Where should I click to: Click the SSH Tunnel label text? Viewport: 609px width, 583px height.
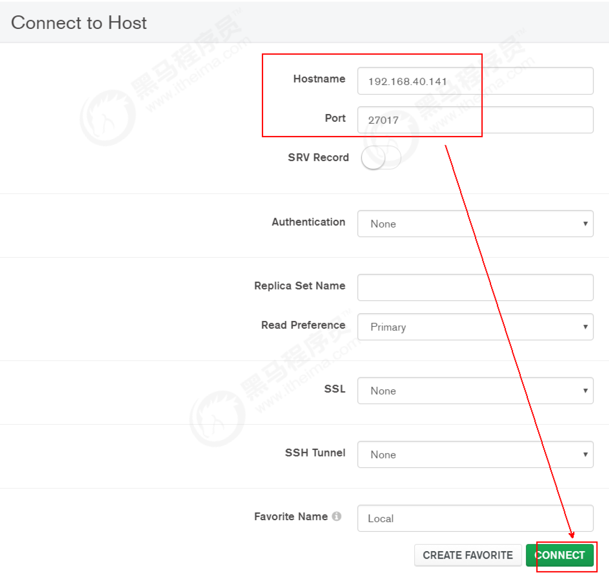[315, 453]
